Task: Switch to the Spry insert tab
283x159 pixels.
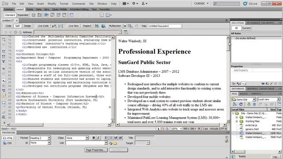Action: pos(46,9)
